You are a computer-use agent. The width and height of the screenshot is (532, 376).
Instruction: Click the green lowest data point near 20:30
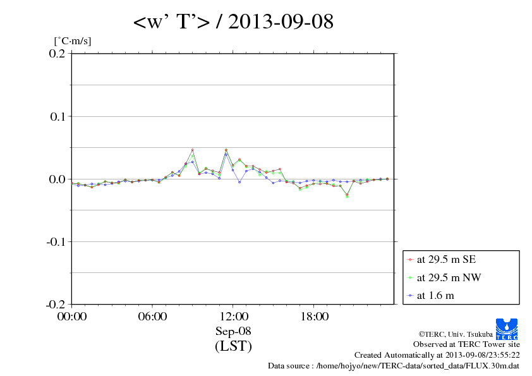pyautogui.click(x=347, y=197)
